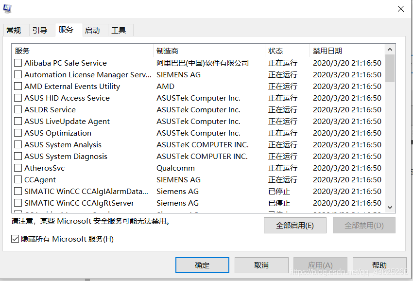The width and height of the screenshot is (413, 281).
Task: Click the scrollbar up arrow
Action: (390, 49)
